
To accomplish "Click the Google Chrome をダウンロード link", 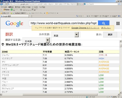I will (x=85, y=28).
